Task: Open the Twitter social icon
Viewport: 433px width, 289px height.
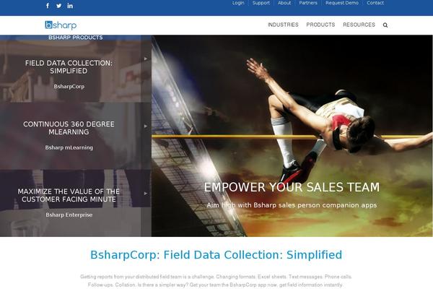Action: (59, 6)
